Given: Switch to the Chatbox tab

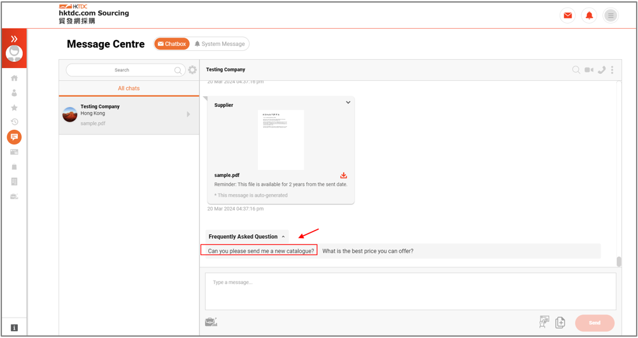Looking at the screenshot, I should (172, 44).
